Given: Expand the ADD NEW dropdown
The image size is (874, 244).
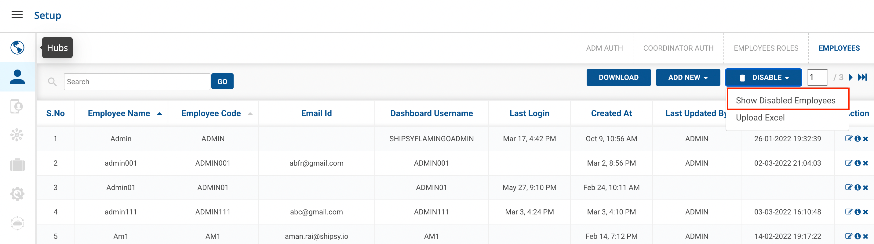Looking at the screenshot, I should (x=688, y=77).
